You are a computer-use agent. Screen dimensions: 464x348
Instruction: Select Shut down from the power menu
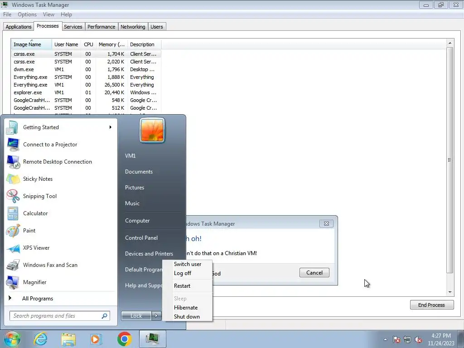(187, 317)
